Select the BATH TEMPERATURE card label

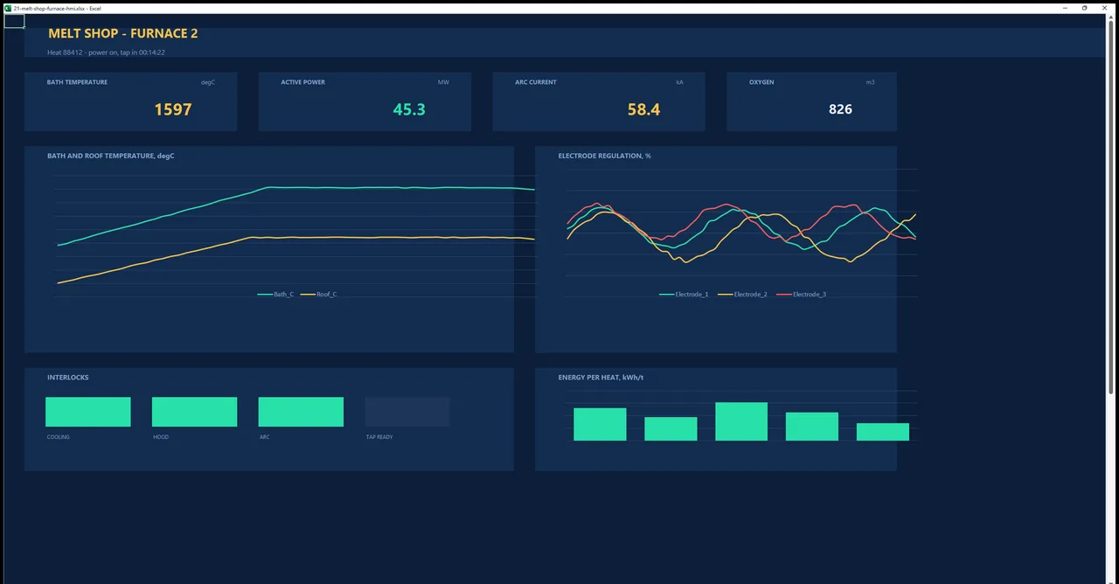point(78,82)
